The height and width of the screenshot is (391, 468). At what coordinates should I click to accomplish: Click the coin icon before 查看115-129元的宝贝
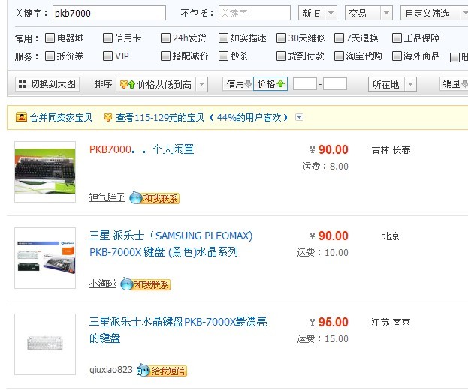[x=108, y=117]
